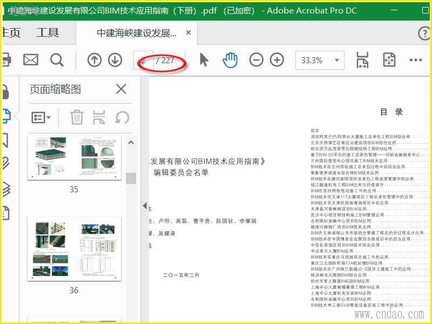Select the 中建海峡建设发展 document tab
Image resolution: width=432 pixels, height=324 pixels.
click(137, 33)
